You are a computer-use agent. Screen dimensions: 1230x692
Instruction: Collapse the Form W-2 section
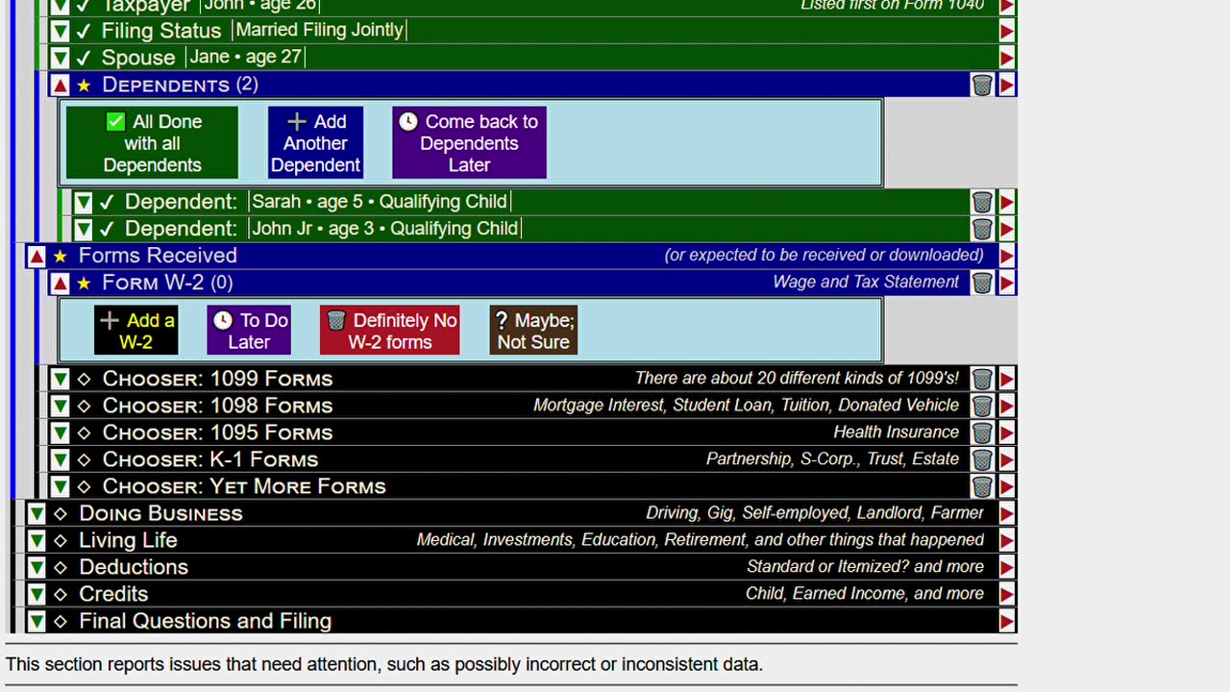tap(60, 283)
